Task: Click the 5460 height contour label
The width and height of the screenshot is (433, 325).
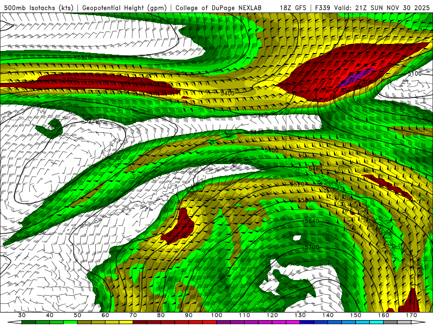Action: [316, 168]
